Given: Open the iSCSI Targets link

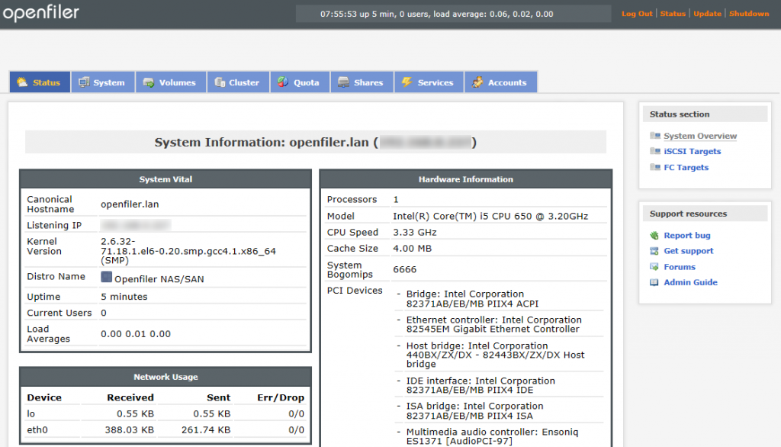Looking at the screenshot, I should point(692,151).
